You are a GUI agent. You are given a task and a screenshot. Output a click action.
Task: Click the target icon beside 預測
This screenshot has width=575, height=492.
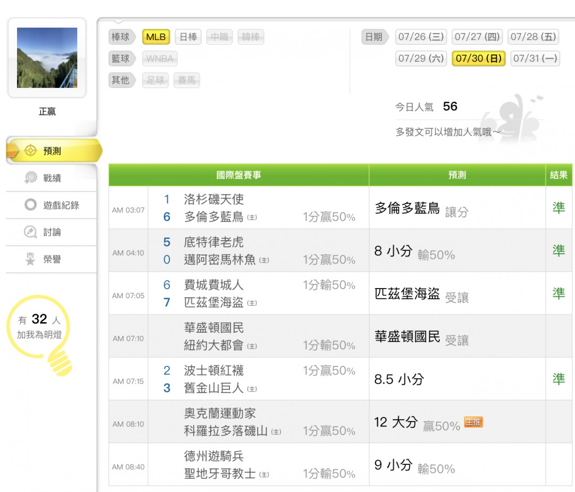point(30,151)
